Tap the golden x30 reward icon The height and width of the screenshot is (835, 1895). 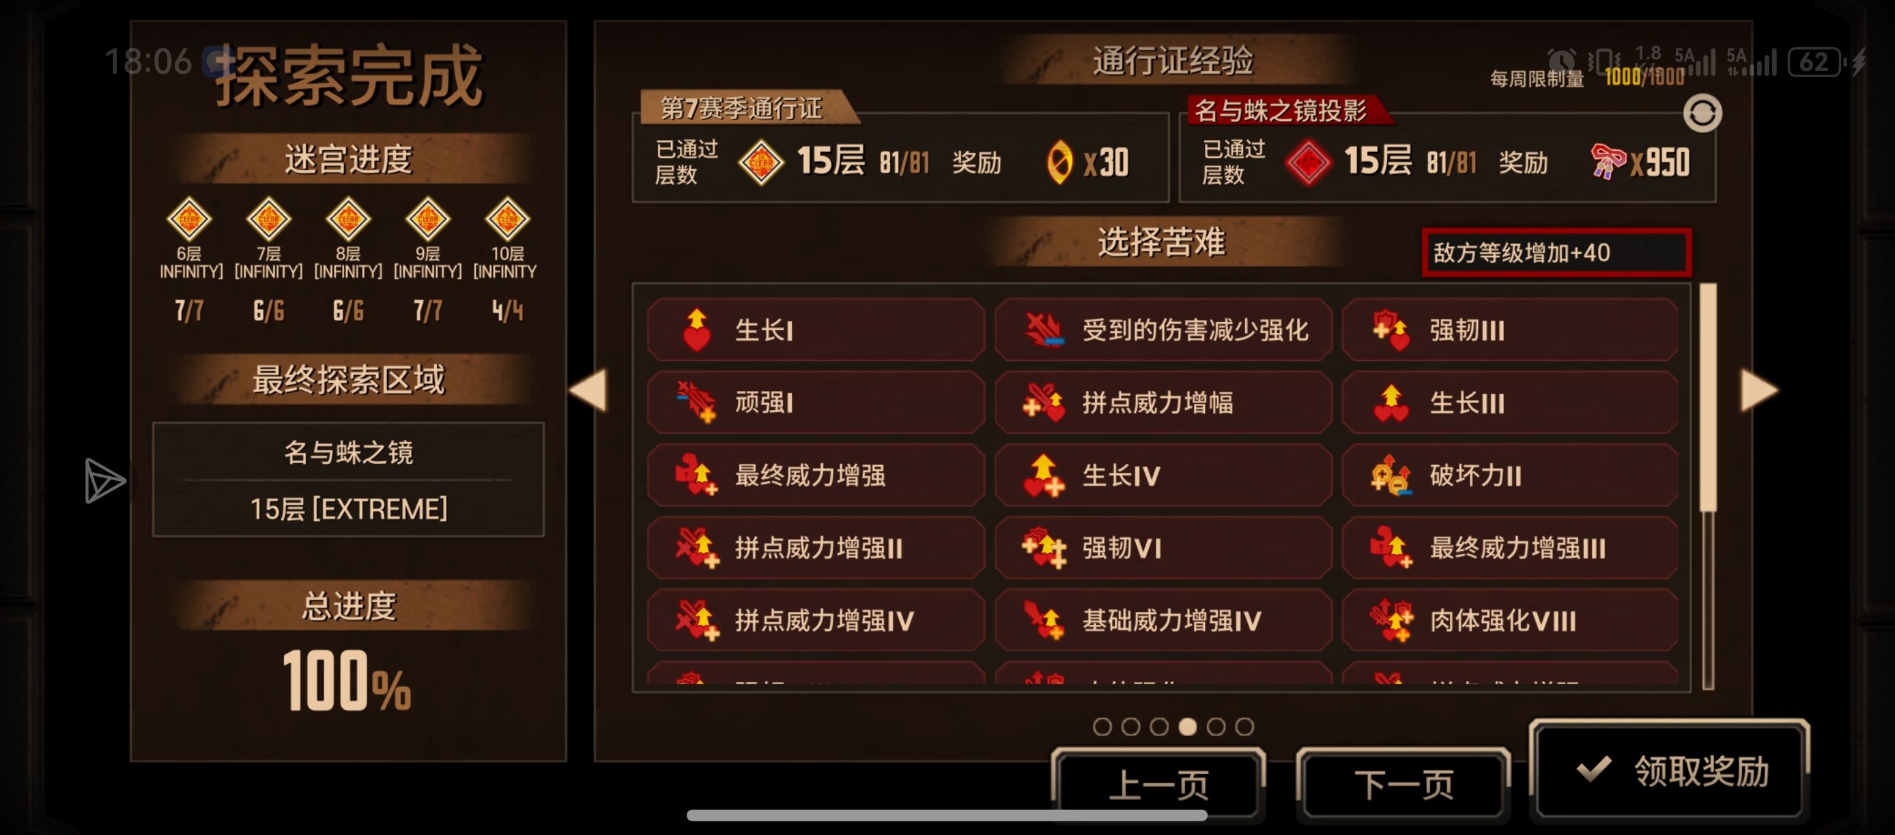point(1059,162)
